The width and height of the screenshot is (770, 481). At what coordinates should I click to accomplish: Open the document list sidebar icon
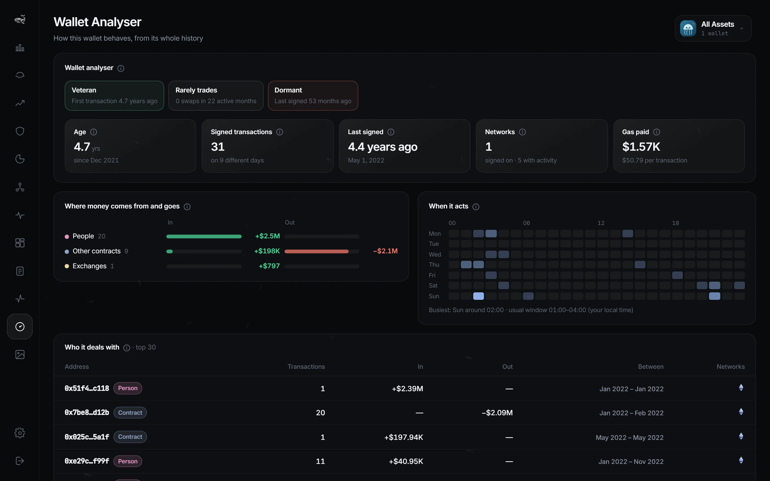[20, 271]
